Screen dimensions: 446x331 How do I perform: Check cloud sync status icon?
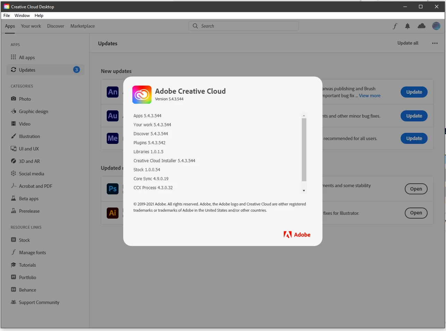tap(422, 26)
